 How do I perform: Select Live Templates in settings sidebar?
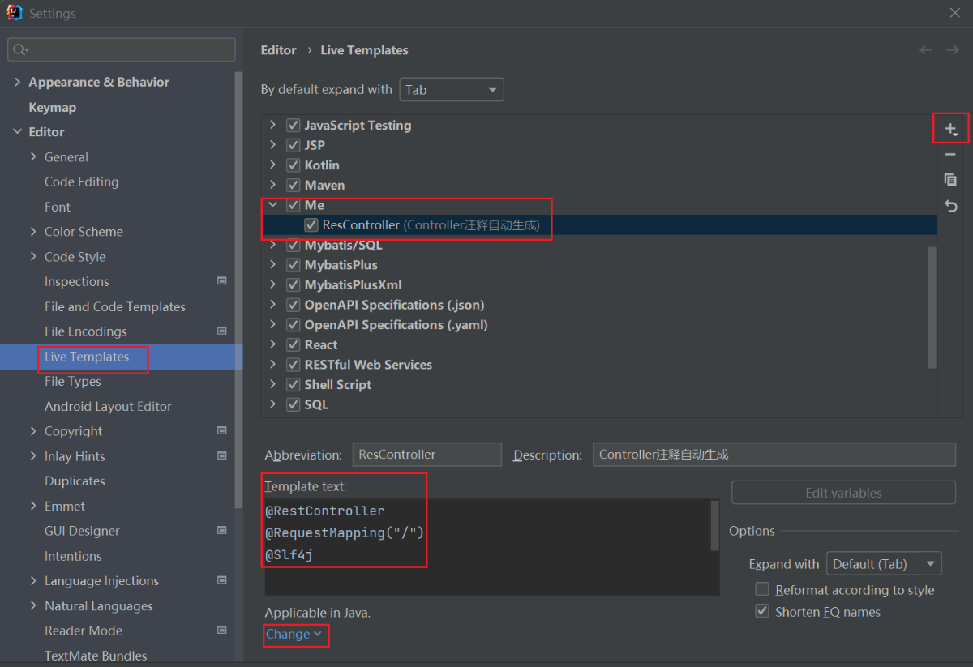click(87, 357)
